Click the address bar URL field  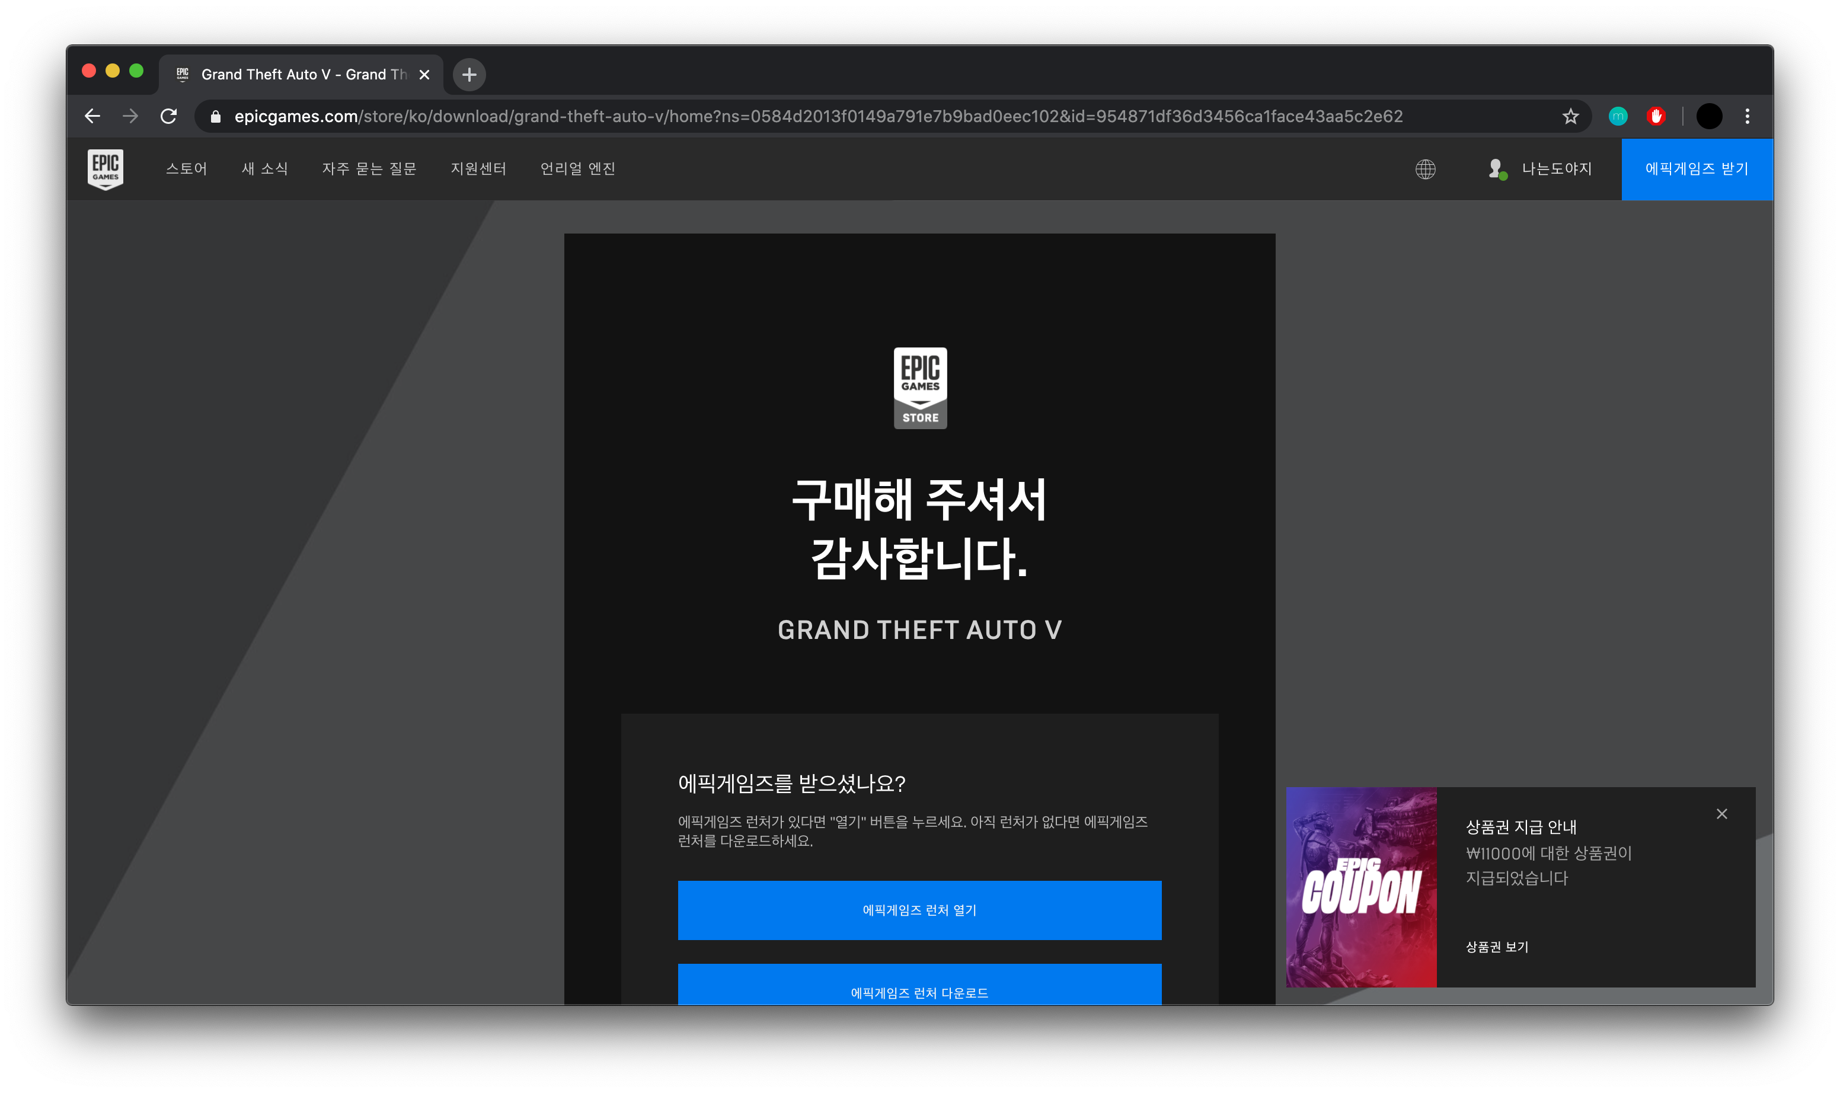[x=892, y=116]
